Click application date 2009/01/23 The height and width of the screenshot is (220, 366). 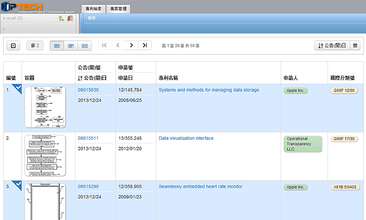(130, 197)
